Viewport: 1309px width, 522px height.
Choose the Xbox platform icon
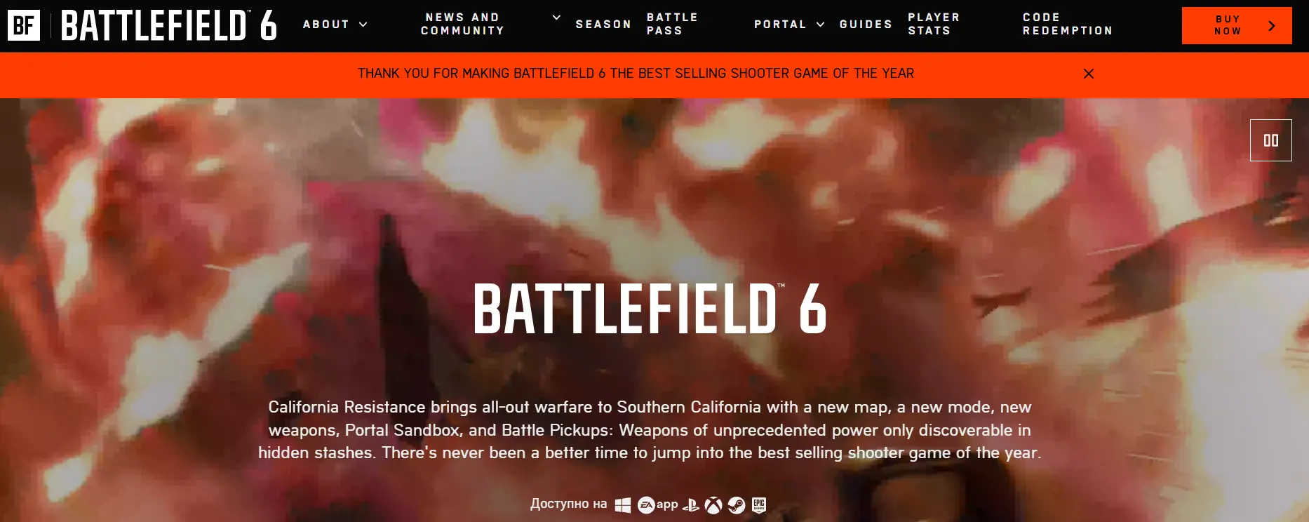(713, 505)
